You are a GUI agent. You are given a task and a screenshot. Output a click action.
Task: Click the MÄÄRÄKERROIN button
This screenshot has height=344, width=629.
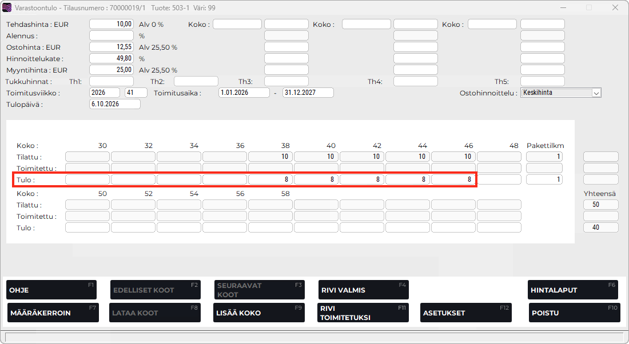point(53,313)
